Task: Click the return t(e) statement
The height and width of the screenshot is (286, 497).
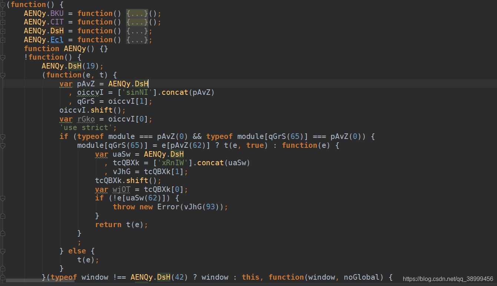Action: 122,225
